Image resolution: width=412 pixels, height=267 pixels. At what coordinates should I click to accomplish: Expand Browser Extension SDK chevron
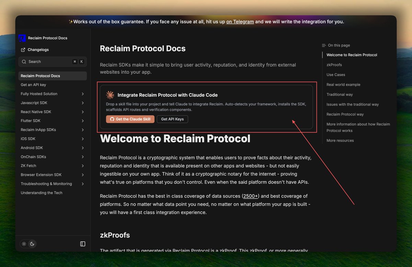(83, 175)
